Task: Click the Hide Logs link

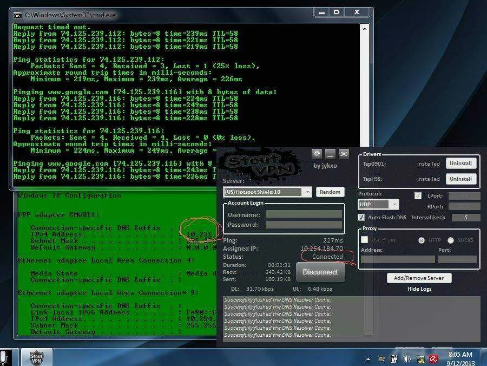Action: coord(419,289)
